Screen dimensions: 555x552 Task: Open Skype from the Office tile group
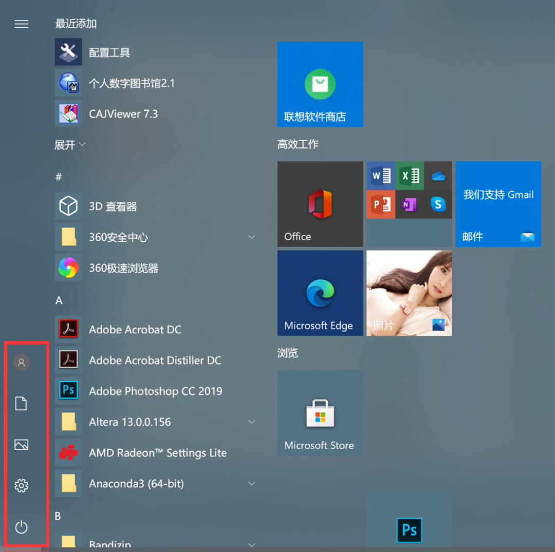(x=438, y=204)
